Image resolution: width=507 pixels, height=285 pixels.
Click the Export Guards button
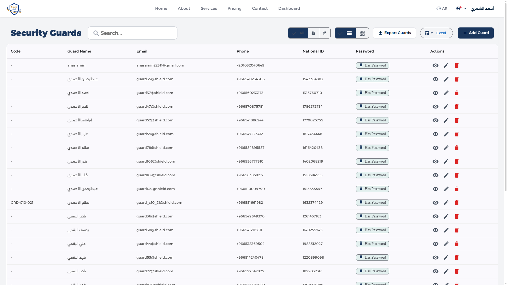395,33
